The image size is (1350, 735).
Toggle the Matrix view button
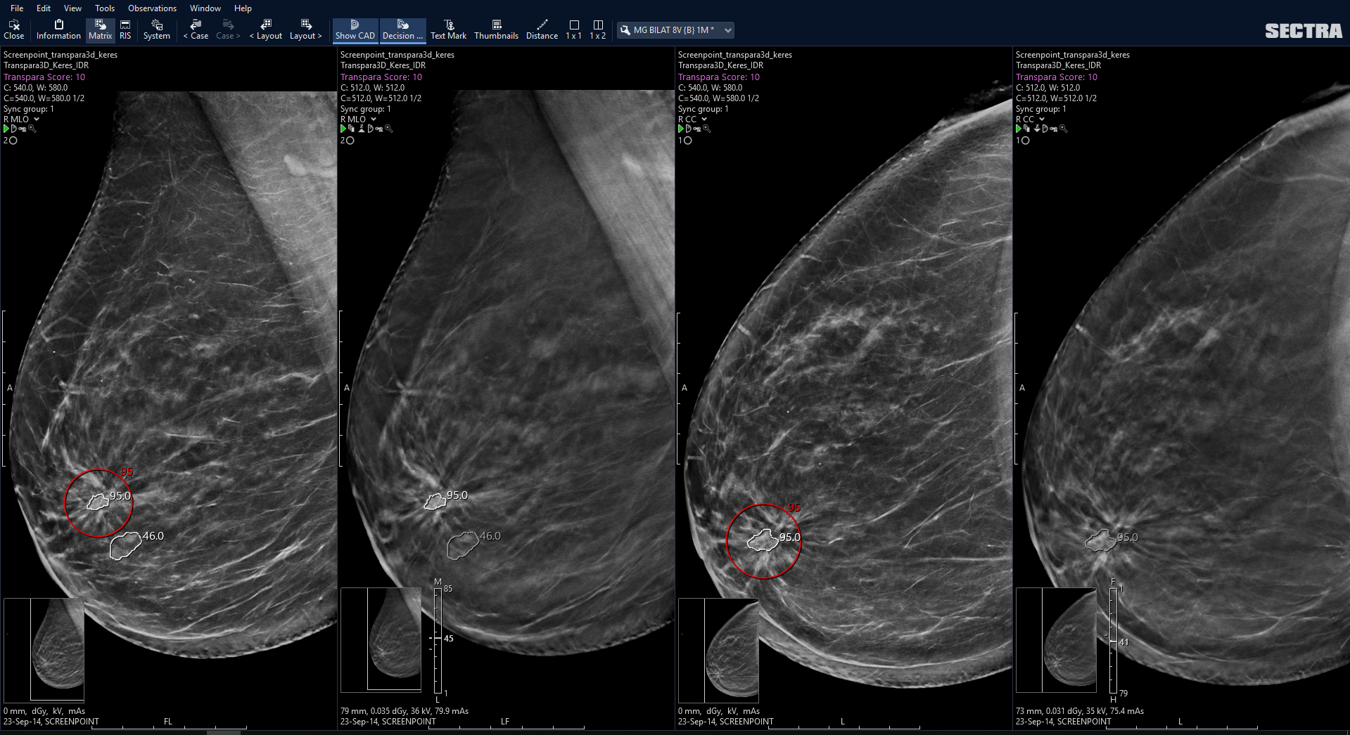click(x=100, y=30)
